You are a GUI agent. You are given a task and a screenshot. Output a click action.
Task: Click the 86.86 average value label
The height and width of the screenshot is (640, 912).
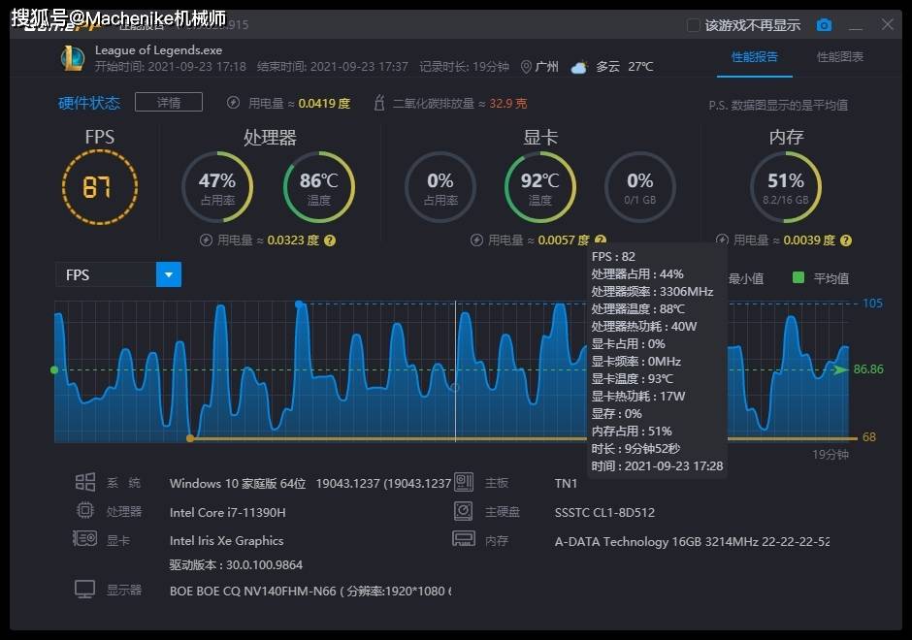[868, 369]
